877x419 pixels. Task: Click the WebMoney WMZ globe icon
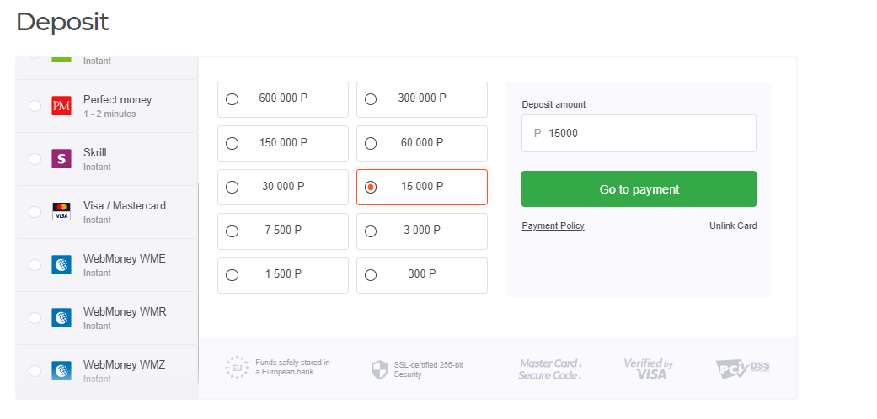click(x=61, y=370)
